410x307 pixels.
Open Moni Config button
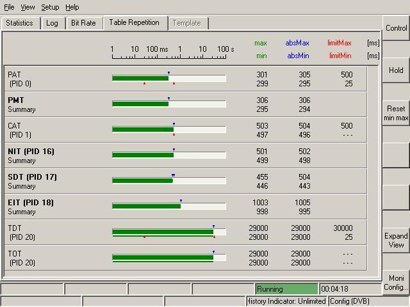tap(396, 282)
